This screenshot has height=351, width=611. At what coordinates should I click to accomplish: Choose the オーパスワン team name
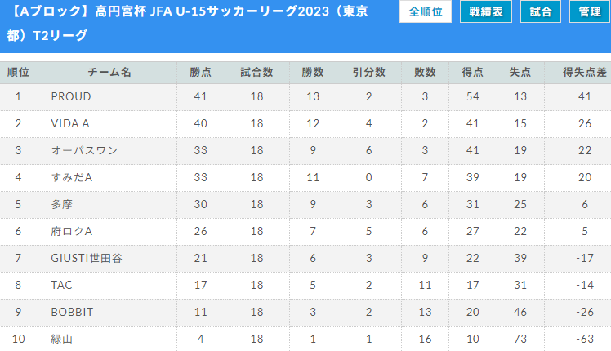(84, 150)
